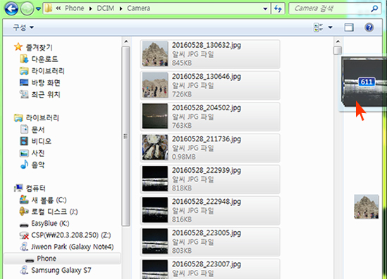Open 라이브러리 under favorites
This screenshot has width=387, height=279.
(48, 71)
